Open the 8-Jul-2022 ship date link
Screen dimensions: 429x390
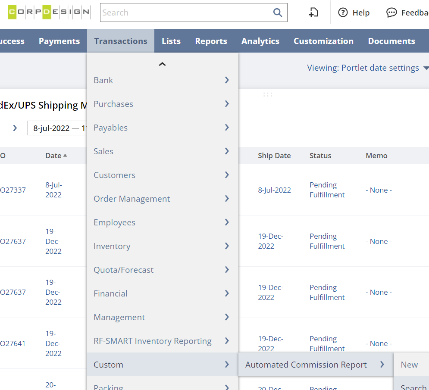pyautogui.click(x=274, y=190)
